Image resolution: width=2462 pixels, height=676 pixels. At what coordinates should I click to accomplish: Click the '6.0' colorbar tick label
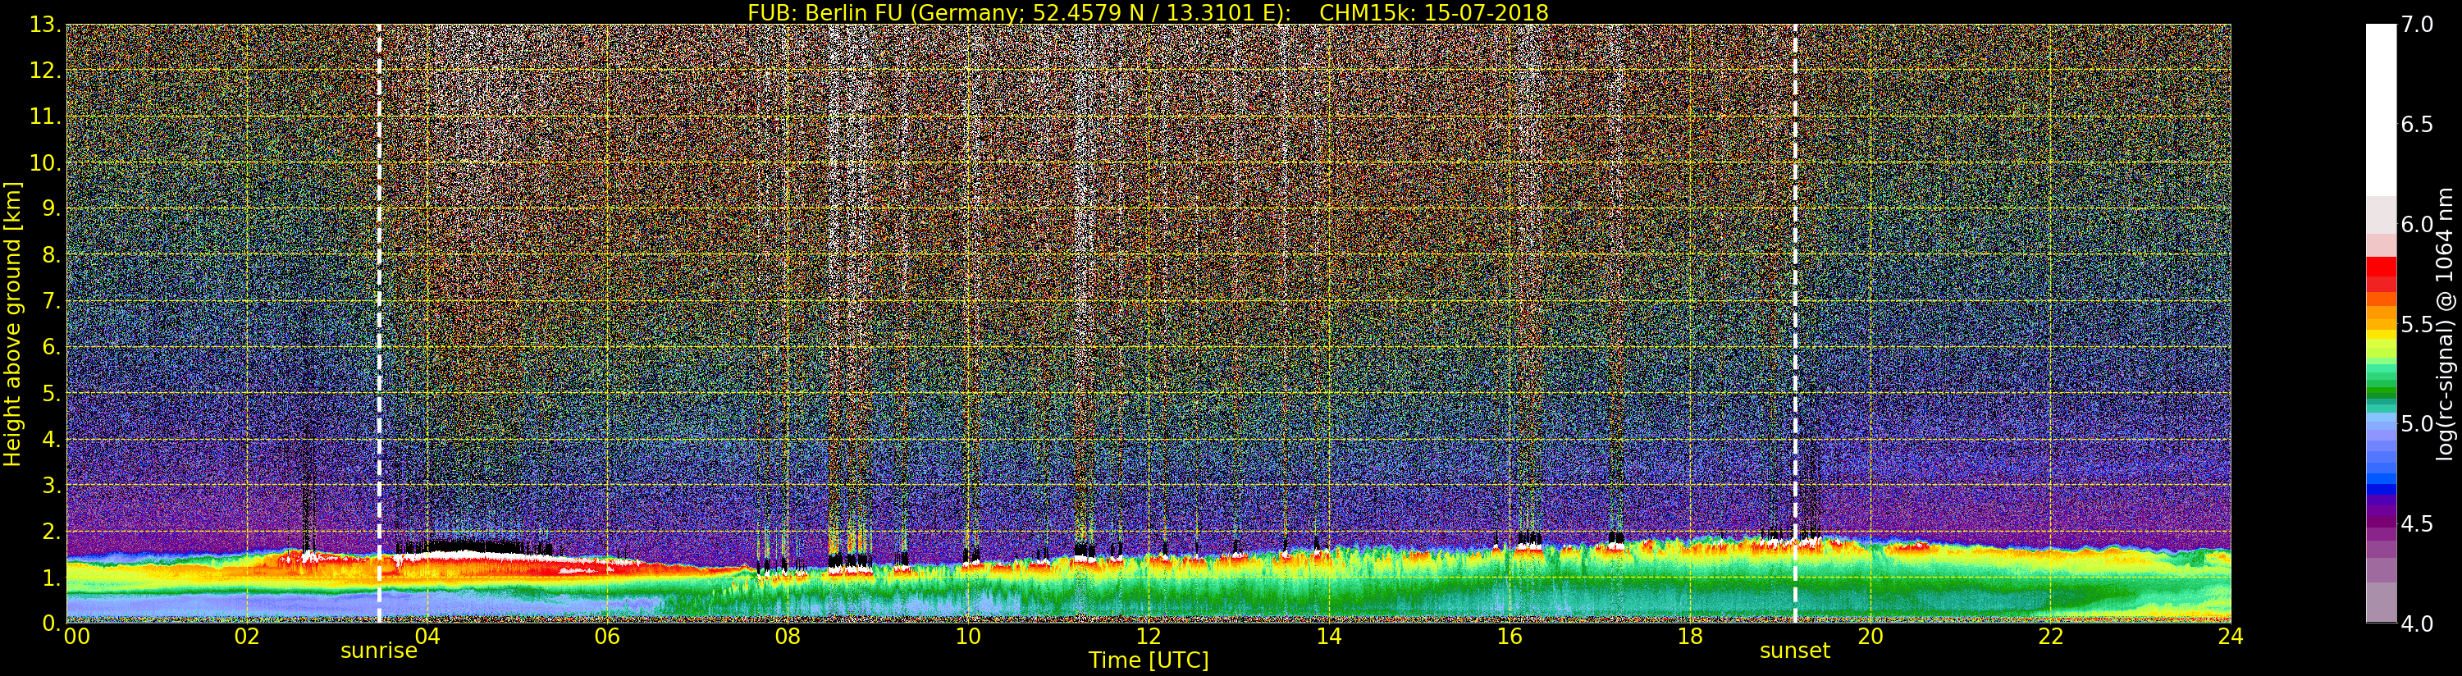(x=2417, y=224)
